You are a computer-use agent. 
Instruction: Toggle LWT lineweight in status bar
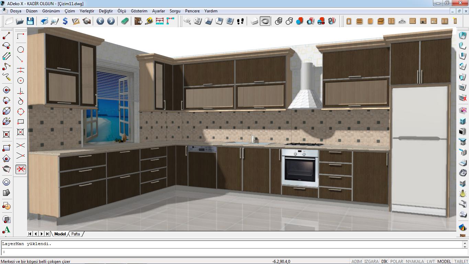(431, 261)
